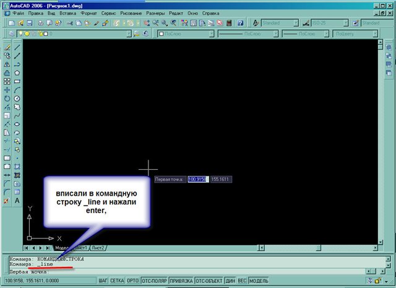Select the Erase tool in modify toolbar
Viewport: 396px width, 288px height.
7,46
